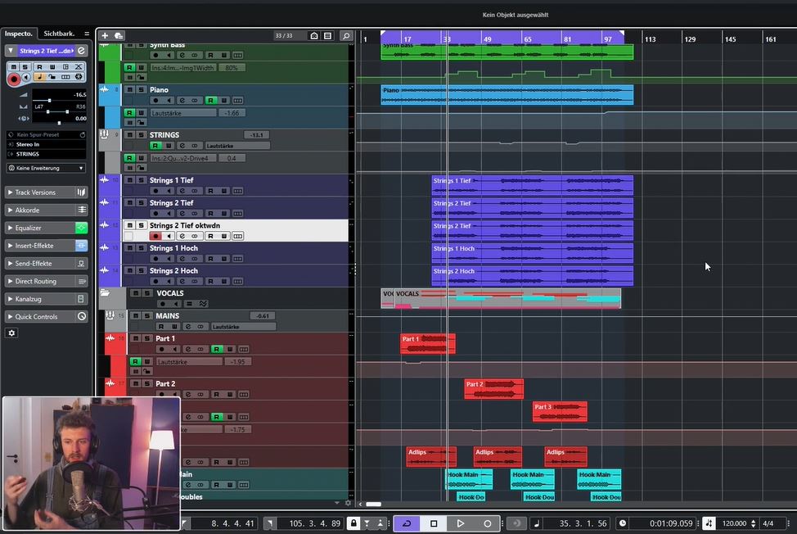Click the Stereo In input routing

(x=47, y=144)
